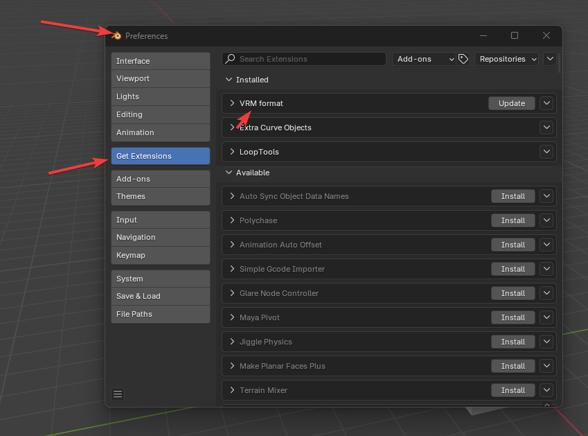Open the options arrow next to VRM format's Update button
Screen dimensions: 588x436
pos(547,103)
